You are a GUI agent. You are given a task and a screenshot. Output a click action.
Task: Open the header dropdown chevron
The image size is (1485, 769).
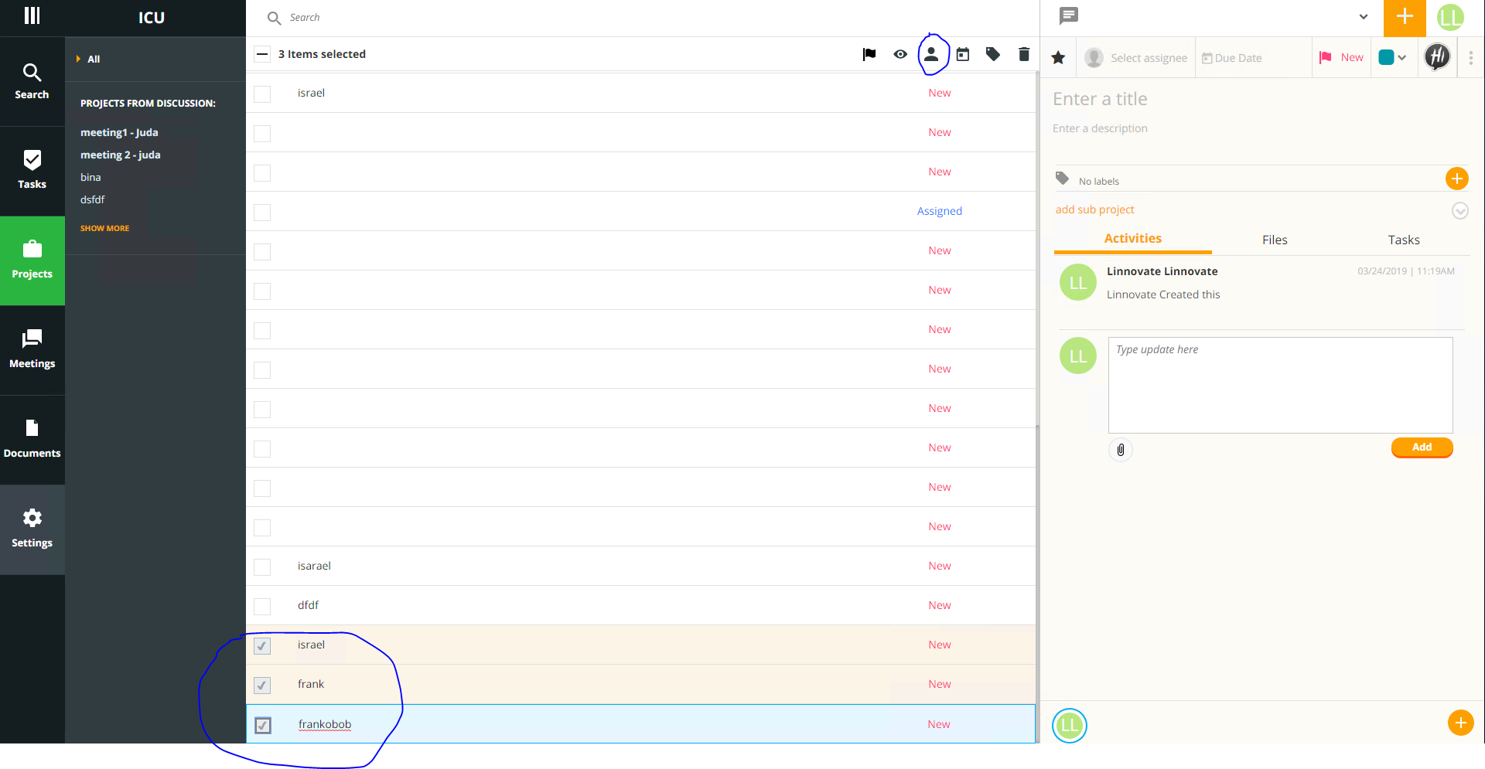pos(1364,17)
